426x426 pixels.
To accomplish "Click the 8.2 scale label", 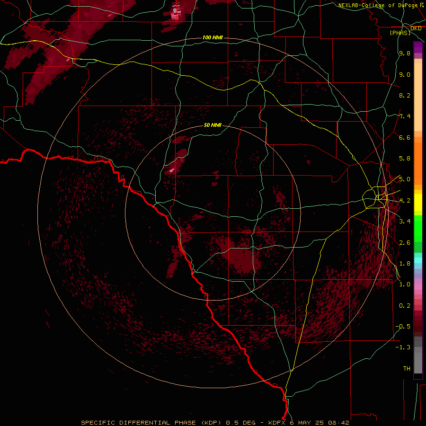I will (x=405, y=95).
